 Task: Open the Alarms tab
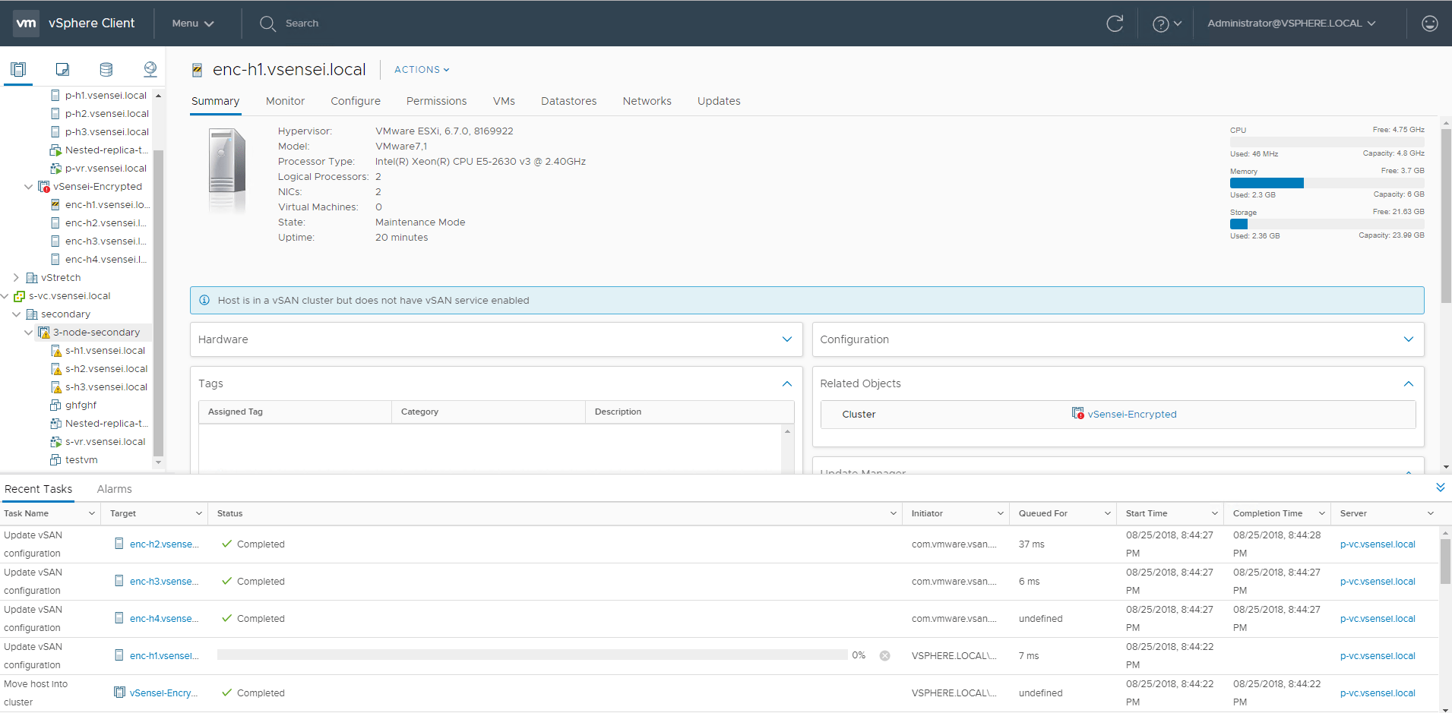pyautogui.click(x=114, y=489)
